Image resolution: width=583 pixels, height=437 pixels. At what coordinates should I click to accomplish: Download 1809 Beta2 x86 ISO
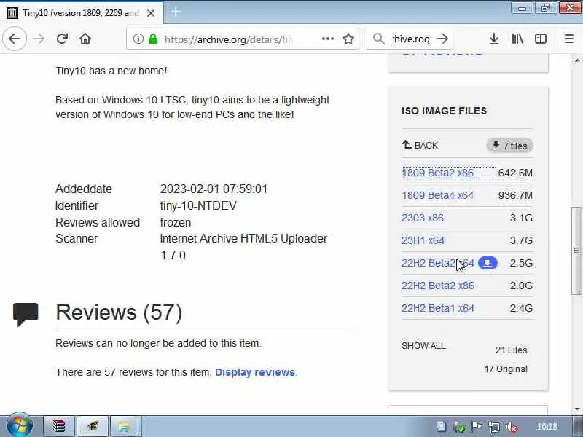(438, 173)
